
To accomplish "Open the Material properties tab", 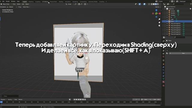I will click(x=163, y=82).
